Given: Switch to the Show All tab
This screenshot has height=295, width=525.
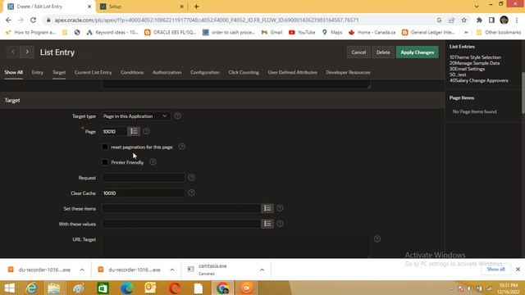Looking at the screenshot, I should (x=14, y=72).
